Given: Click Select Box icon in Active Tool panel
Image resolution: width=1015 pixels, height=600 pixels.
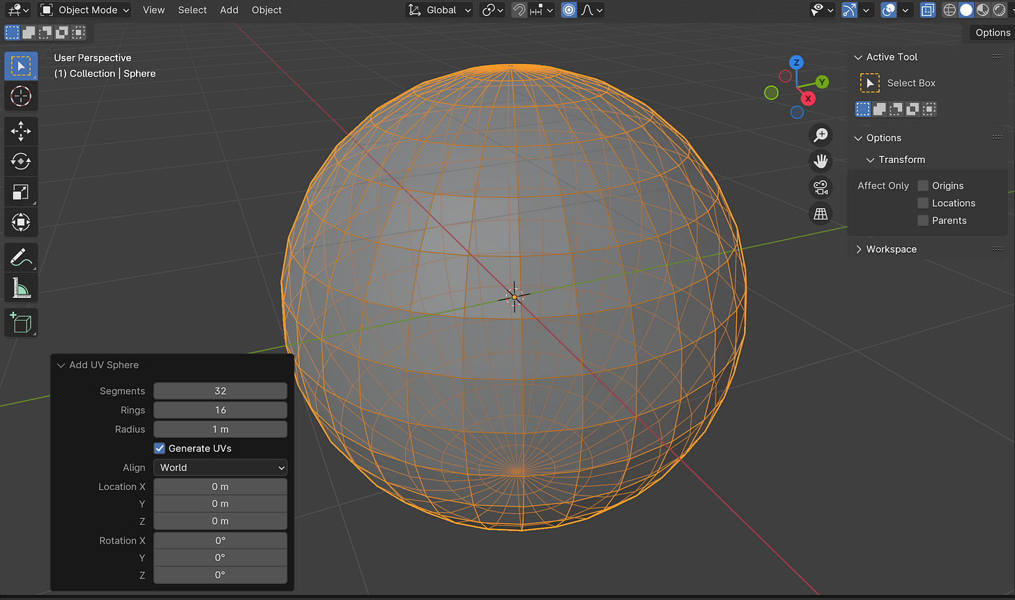Looking at the screenshot, I should (869, 83).
